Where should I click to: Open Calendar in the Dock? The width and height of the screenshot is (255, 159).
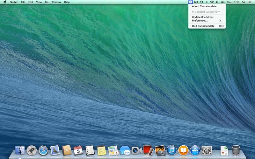(78, 150)
